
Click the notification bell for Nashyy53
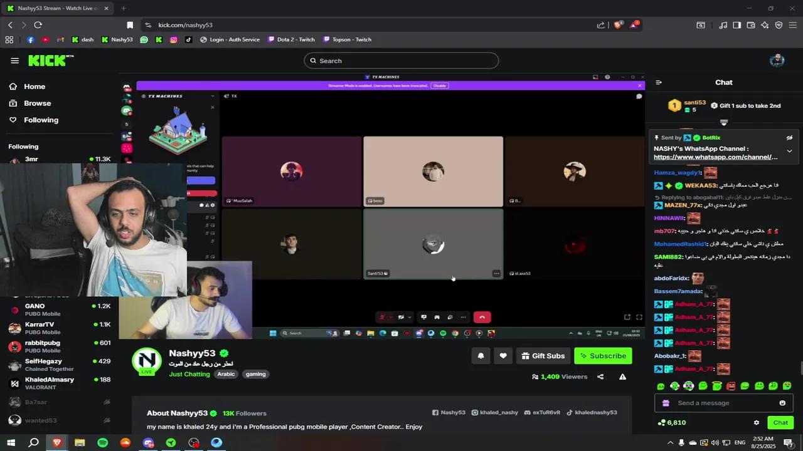click(x=481, y=356)
